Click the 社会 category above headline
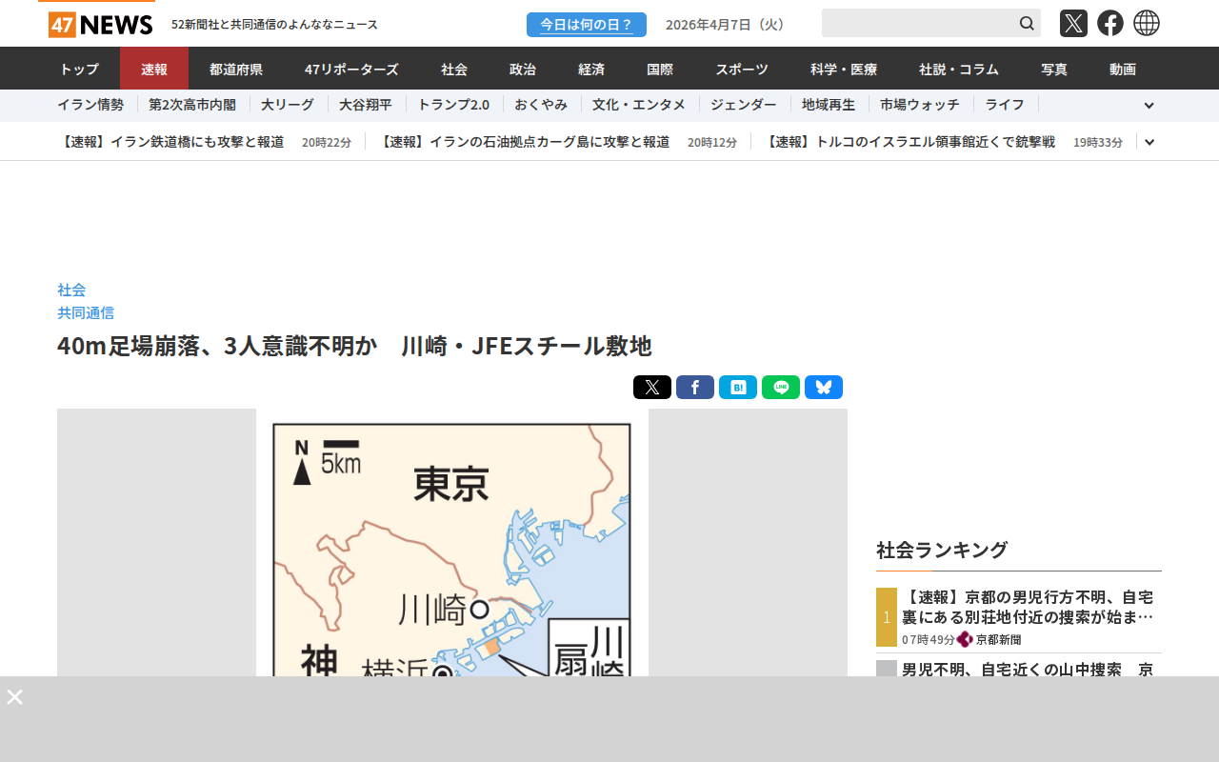The width and height of the screenshot is (1219, 762). (71, 290)
